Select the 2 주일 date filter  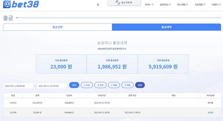coord(100,85)
